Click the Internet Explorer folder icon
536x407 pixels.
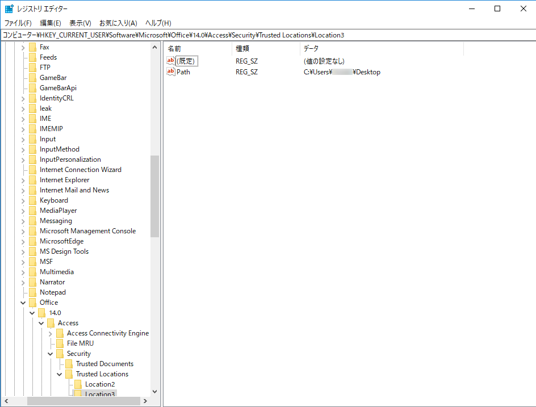tap(33, 180)
